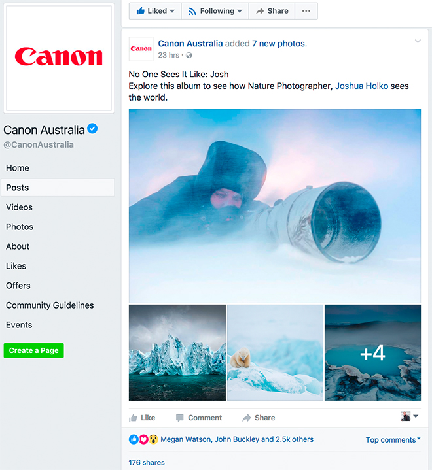Click the small Canon logo avatar in post
The height and width of the screenshot is (470, 432).
[141, 49]
